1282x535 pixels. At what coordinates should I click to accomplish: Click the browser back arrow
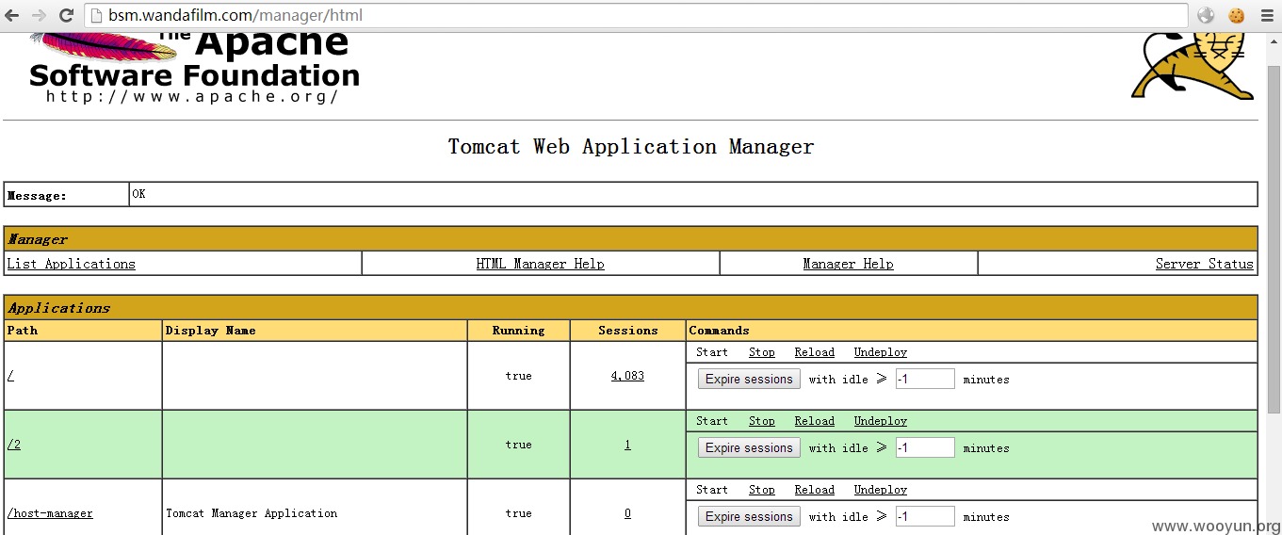click(x=12, y=15)
